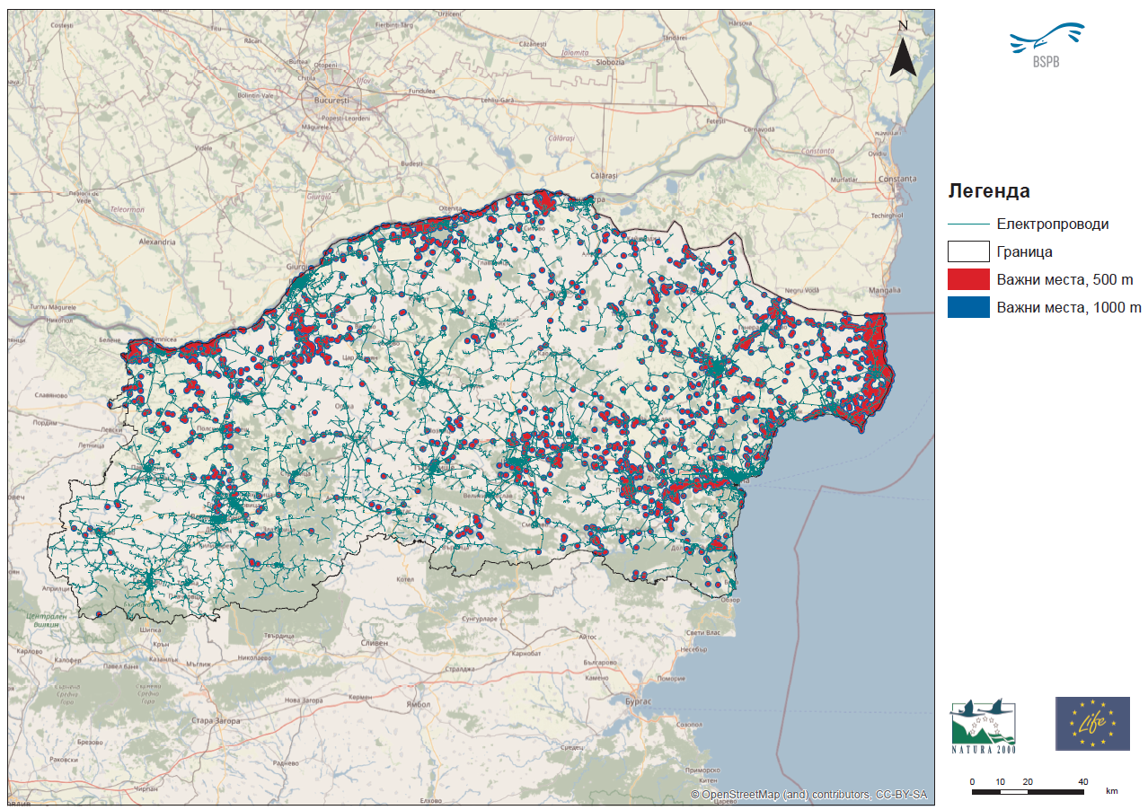1148x810 pixels.
Task: Select the blue 1000 m legend swatch
Action: (x=967, y=307)
